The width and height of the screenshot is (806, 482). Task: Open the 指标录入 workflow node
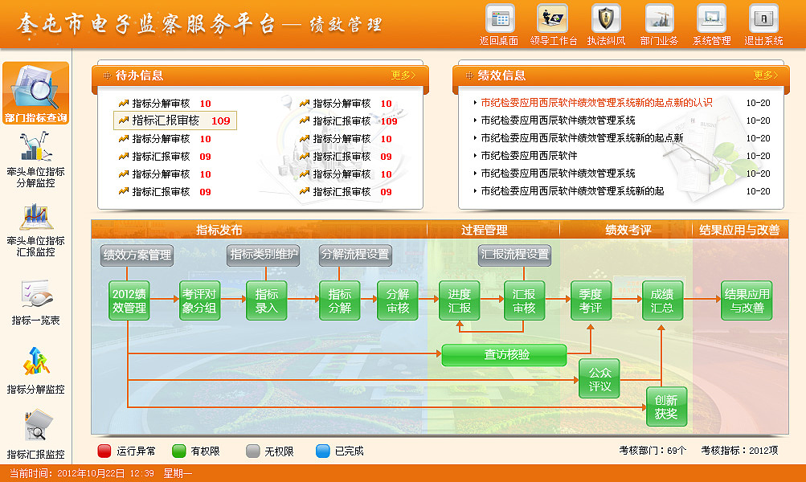tap(266, 300)
